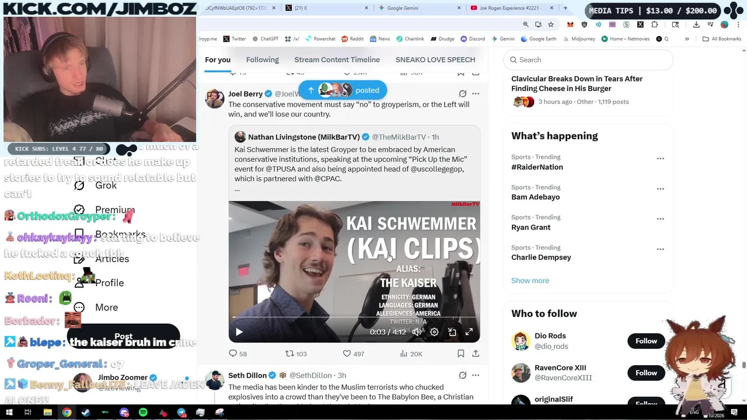The width and height of the screenshot is (747, 420).
Task: Share the Joel Berry post
Action: (476, 353)
